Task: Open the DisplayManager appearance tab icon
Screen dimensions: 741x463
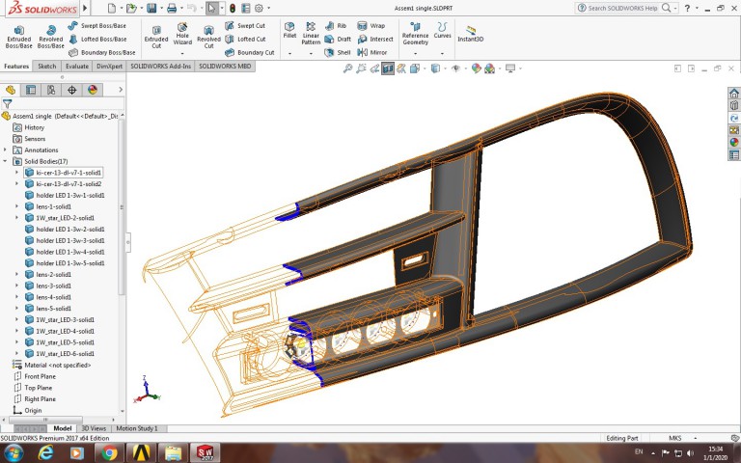Action: tap(93, 90)
